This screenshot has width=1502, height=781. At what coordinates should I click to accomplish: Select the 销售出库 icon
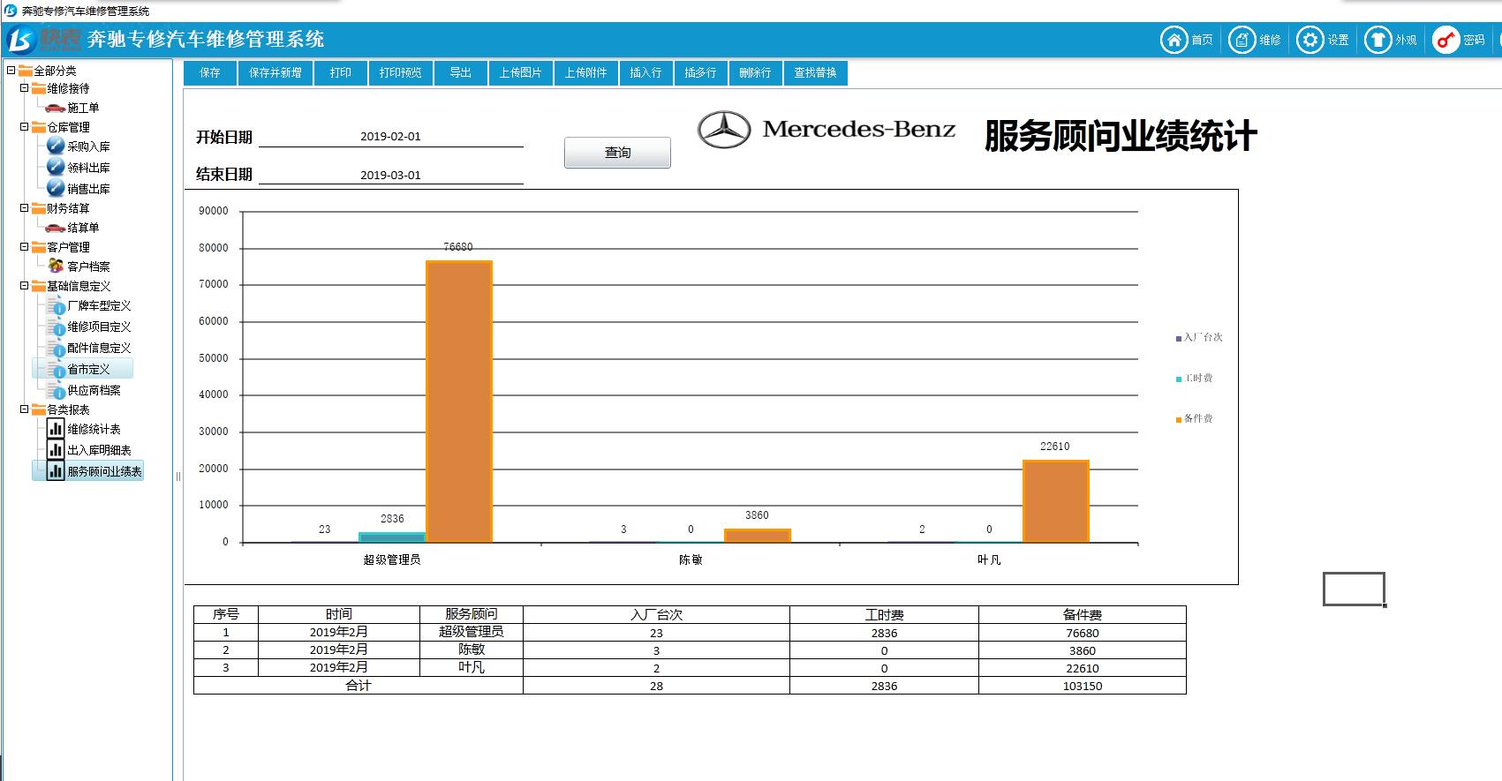pyautogui.click(x=56, y=188)
